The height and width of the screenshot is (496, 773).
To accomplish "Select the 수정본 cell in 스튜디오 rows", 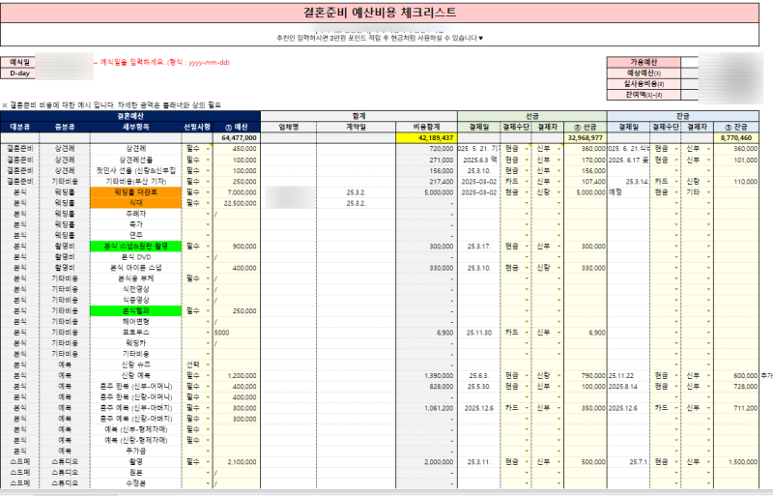I will click(135, 483).
